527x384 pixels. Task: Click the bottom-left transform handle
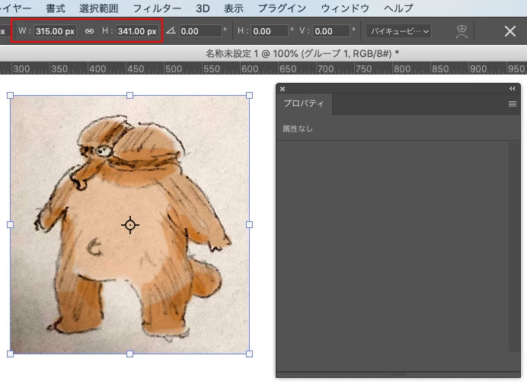click(11, 354)
